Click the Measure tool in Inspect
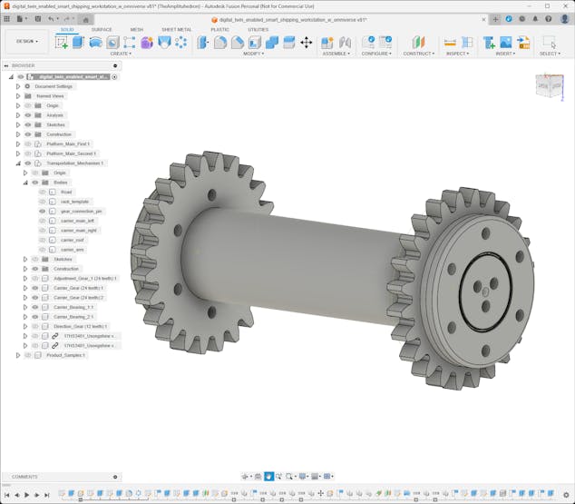The width and height of the screenshot is (575, 504). 450,42
